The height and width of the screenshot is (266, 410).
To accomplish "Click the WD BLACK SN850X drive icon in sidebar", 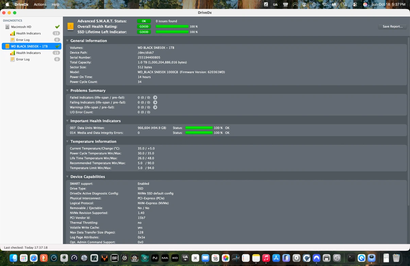I will click(x=7, y=46).
